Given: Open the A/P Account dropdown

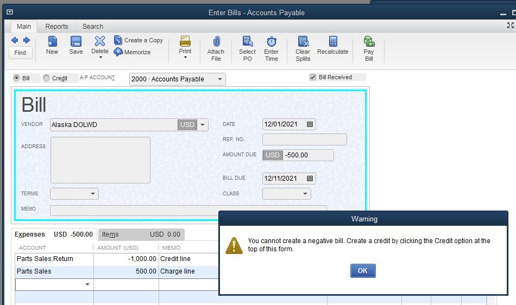Looking at the screenshot, I should click(x=220, y=79).
